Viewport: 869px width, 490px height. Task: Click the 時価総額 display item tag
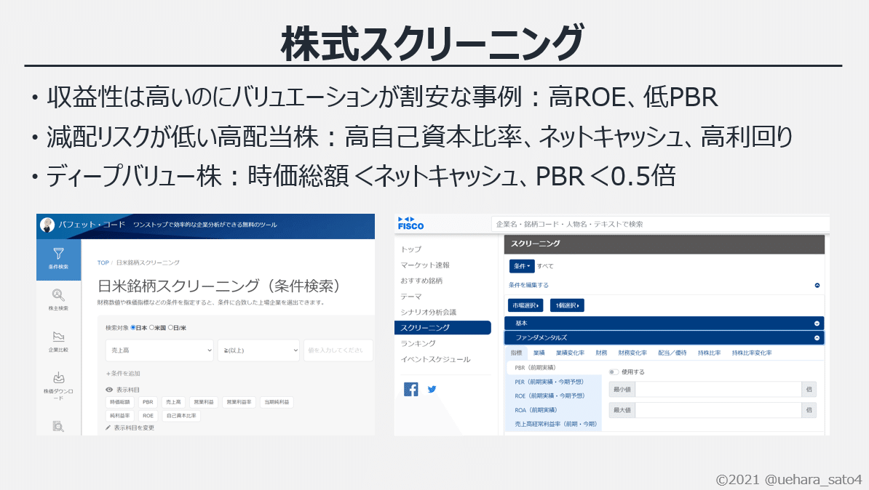pyautogui.click(x=119, y=402)
